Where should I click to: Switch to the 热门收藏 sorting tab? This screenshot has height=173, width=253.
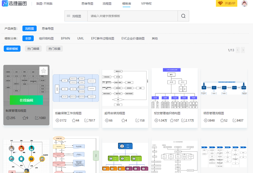click(54, 49)
